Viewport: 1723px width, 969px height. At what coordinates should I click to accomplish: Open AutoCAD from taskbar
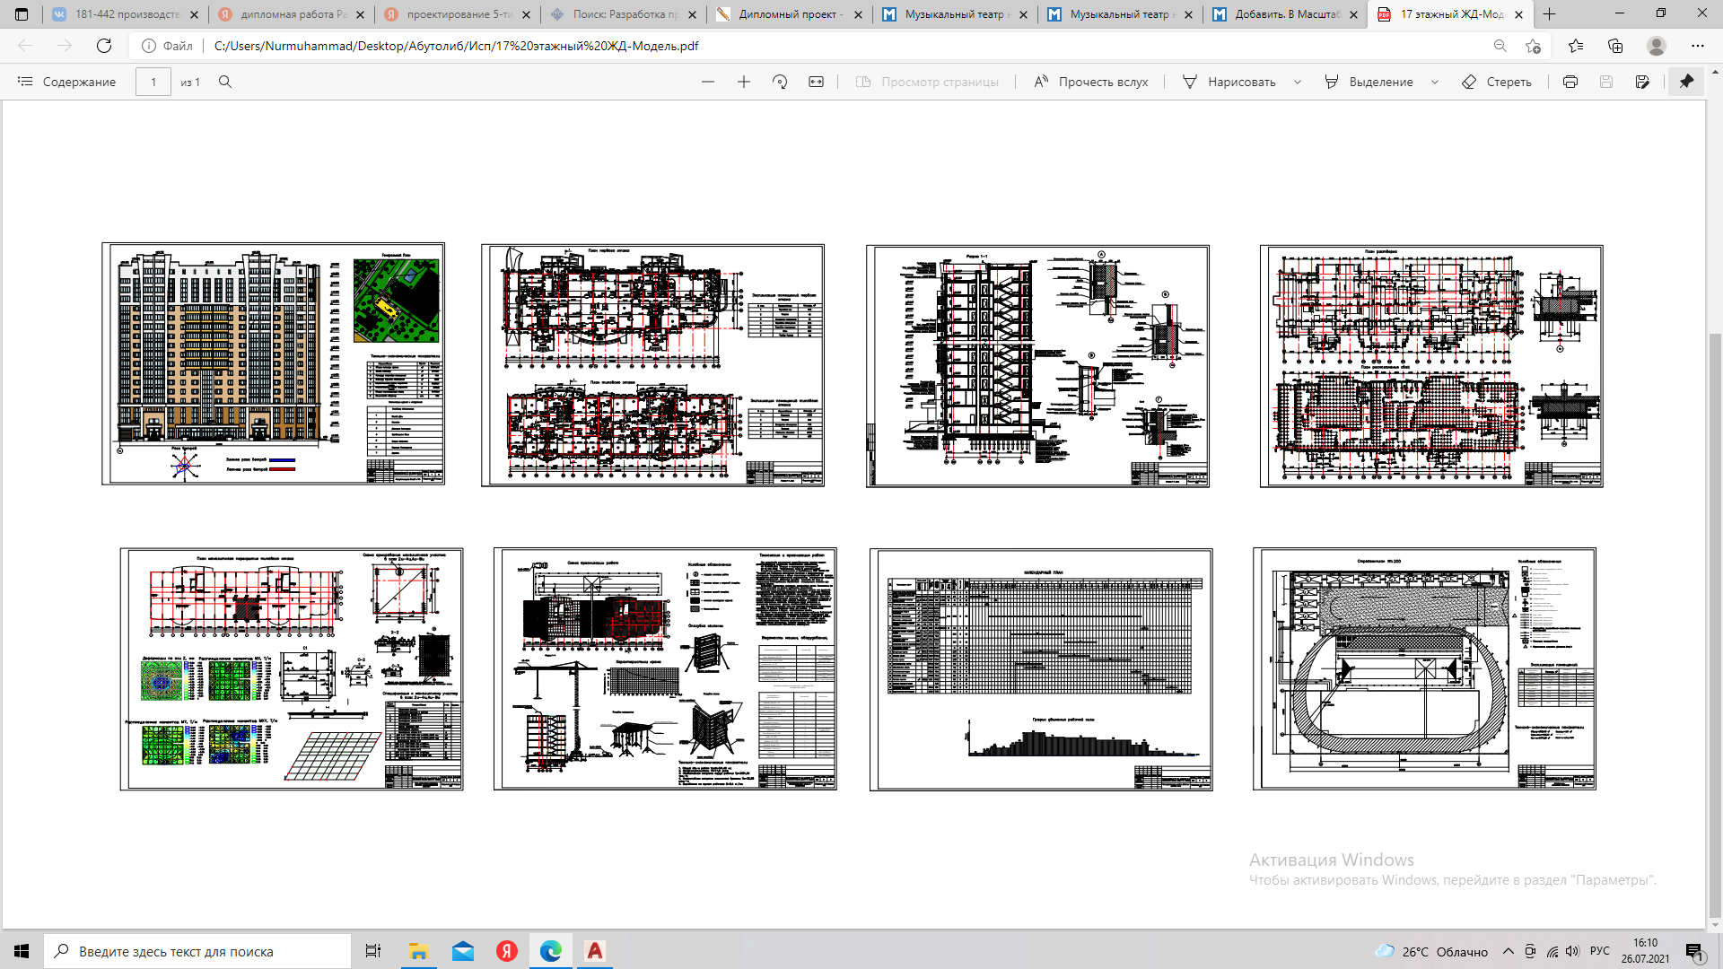(595, 951)
